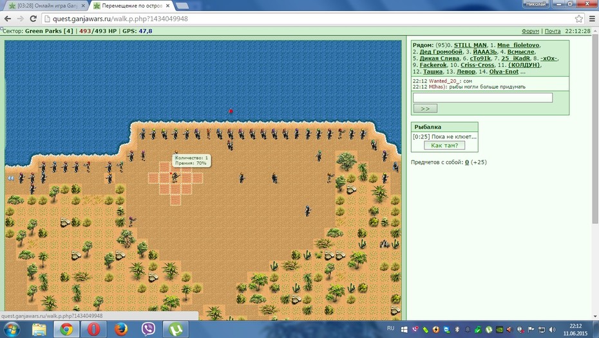Open player STILL MAN's profile
Image resolution: width=599 pixels, height=338 pixels.
pyautogui.click(x=470, y=45)
